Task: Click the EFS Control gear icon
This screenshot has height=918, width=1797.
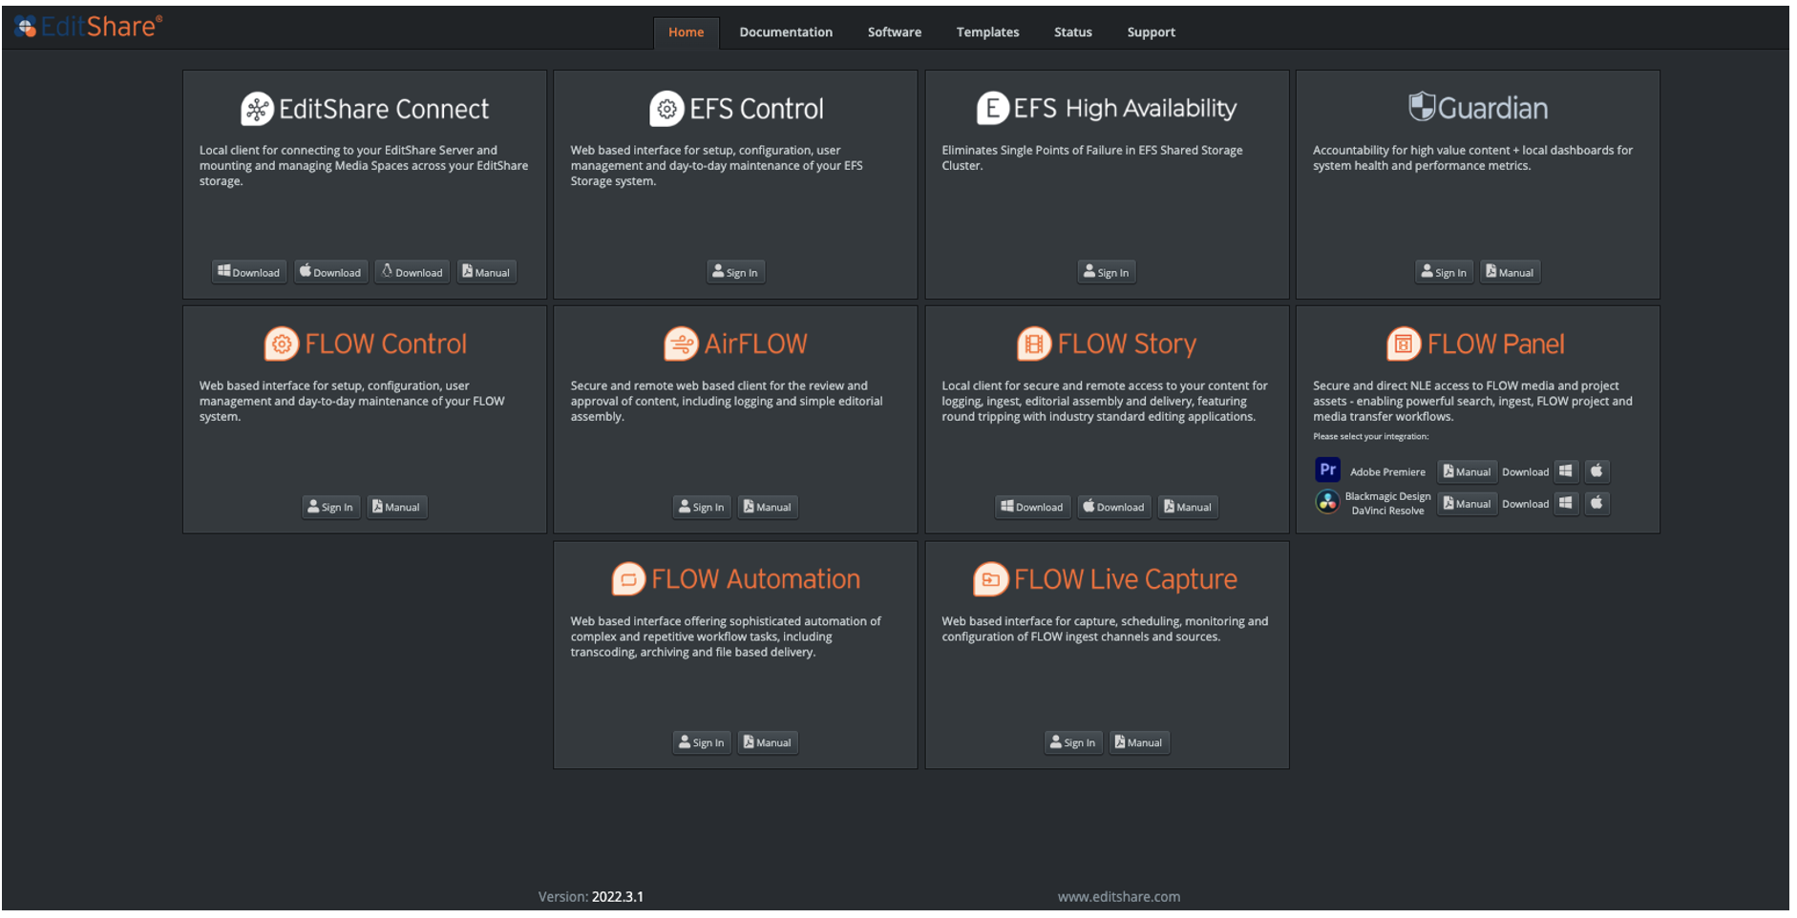Action: click(666, 109)
